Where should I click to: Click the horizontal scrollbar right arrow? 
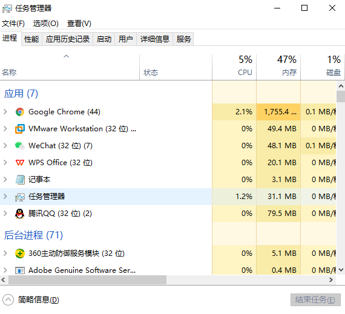tap(331, 280)
